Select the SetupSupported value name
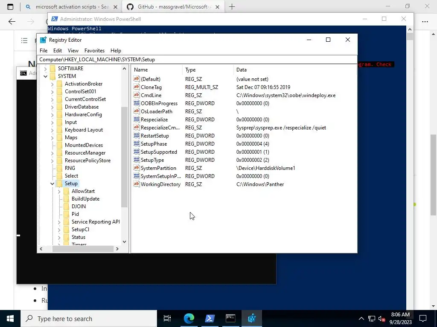Screen dimensions: 437x327 coord(159,152)
